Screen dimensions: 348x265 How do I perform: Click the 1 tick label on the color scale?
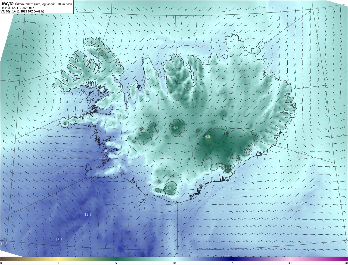[58, 263]
